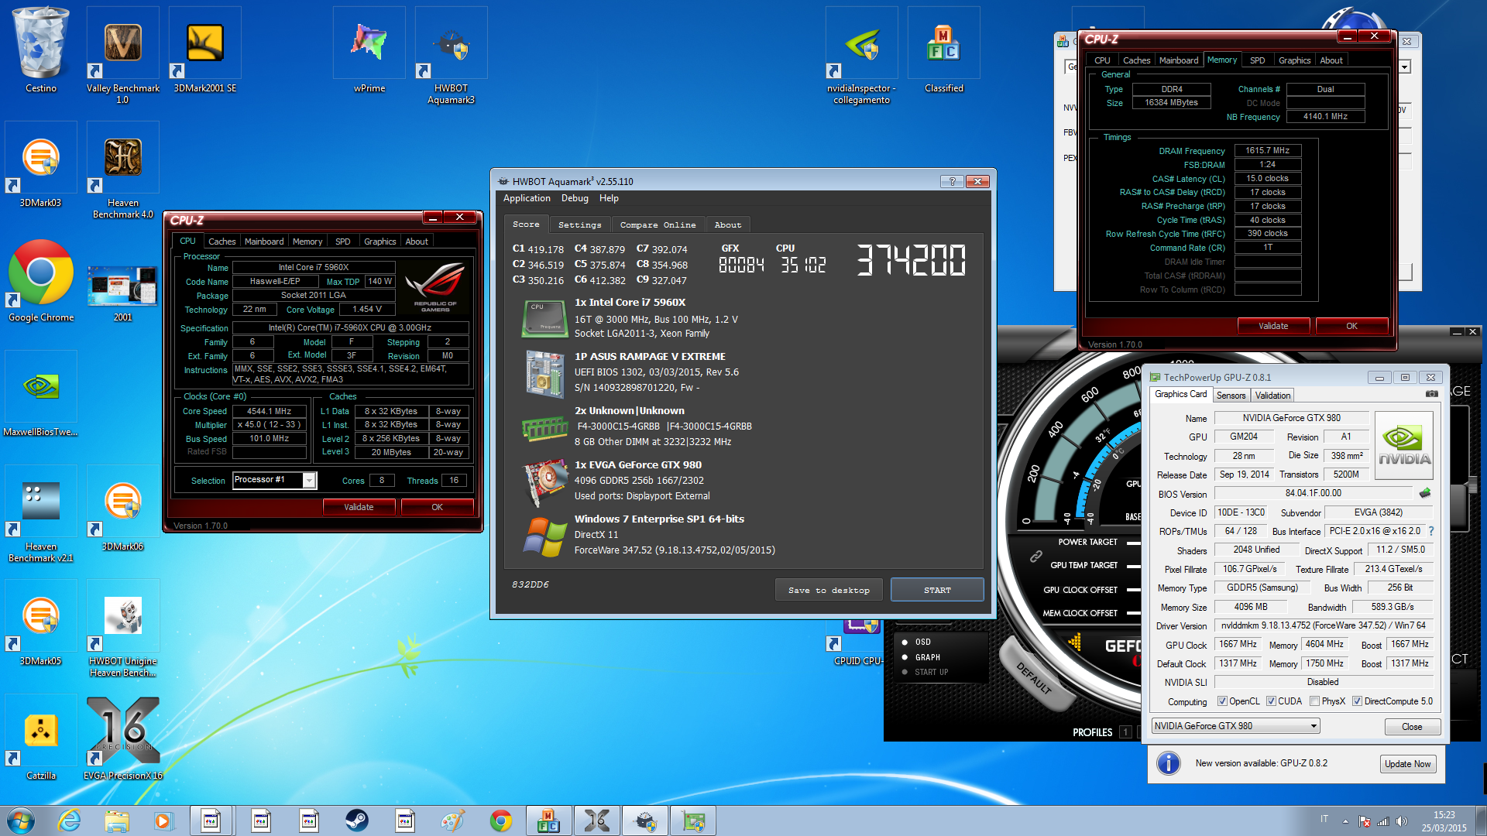Launch MaxwellBiosTweaker desktop icon

41,394
